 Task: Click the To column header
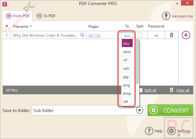click(x=127, y=26)
